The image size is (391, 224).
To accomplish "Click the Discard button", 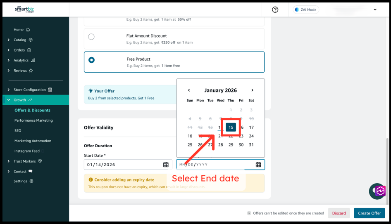I will (339, 213).
